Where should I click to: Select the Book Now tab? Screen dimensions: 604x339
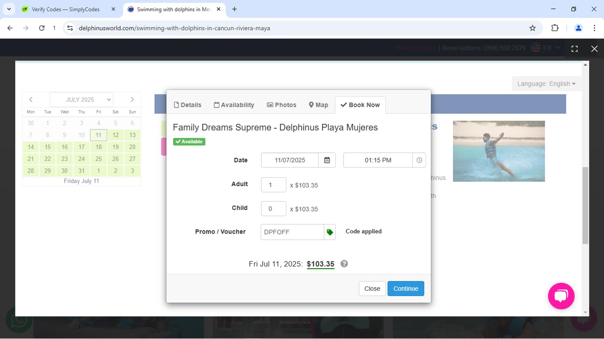(360, 105)
